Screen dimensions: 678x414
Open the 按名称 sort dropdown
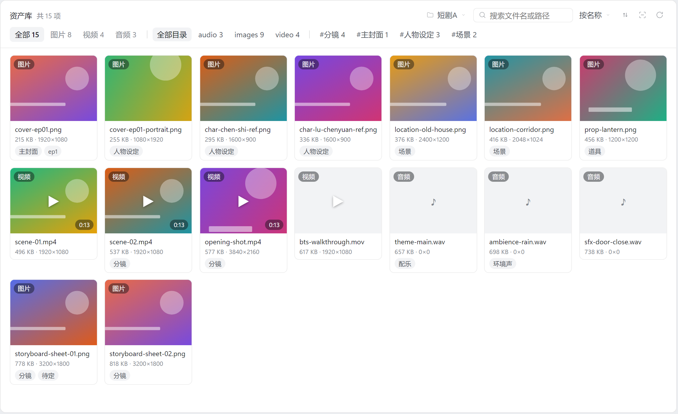point(594,15)
